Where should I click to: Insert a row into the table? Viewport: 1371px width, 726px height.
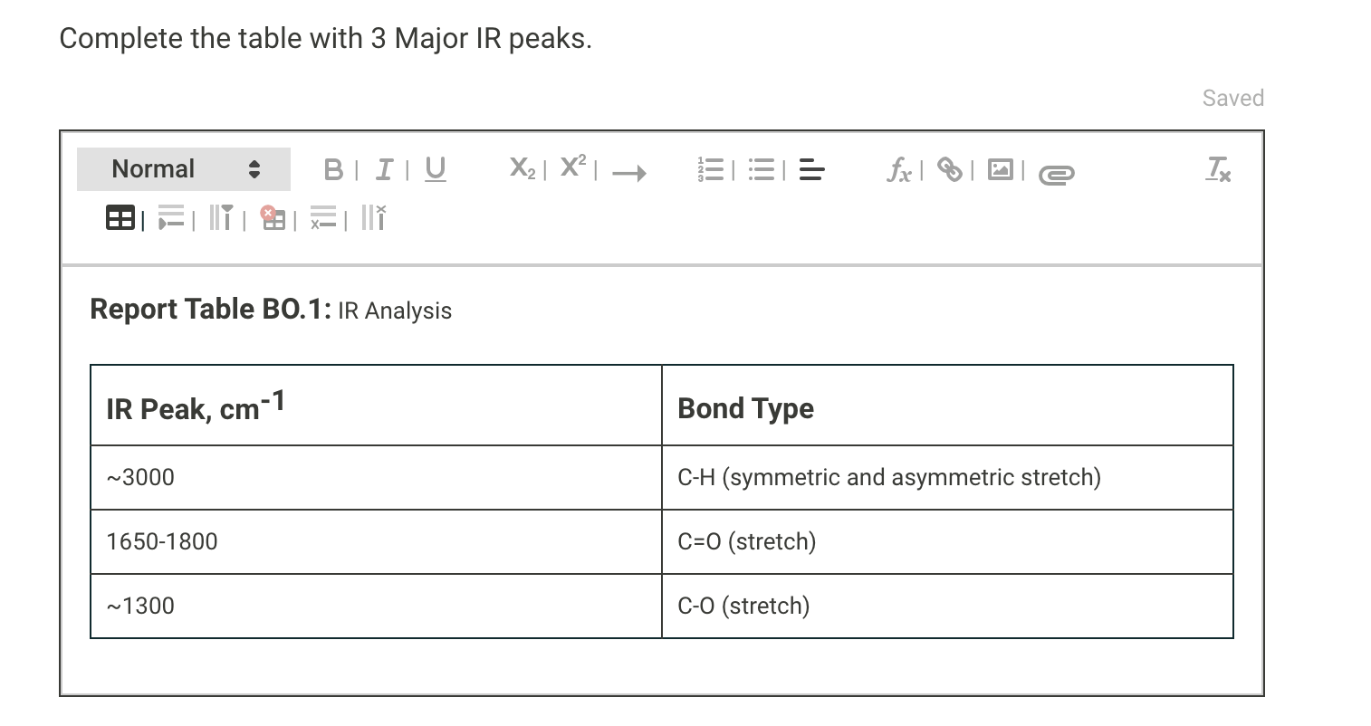[172, 217]
